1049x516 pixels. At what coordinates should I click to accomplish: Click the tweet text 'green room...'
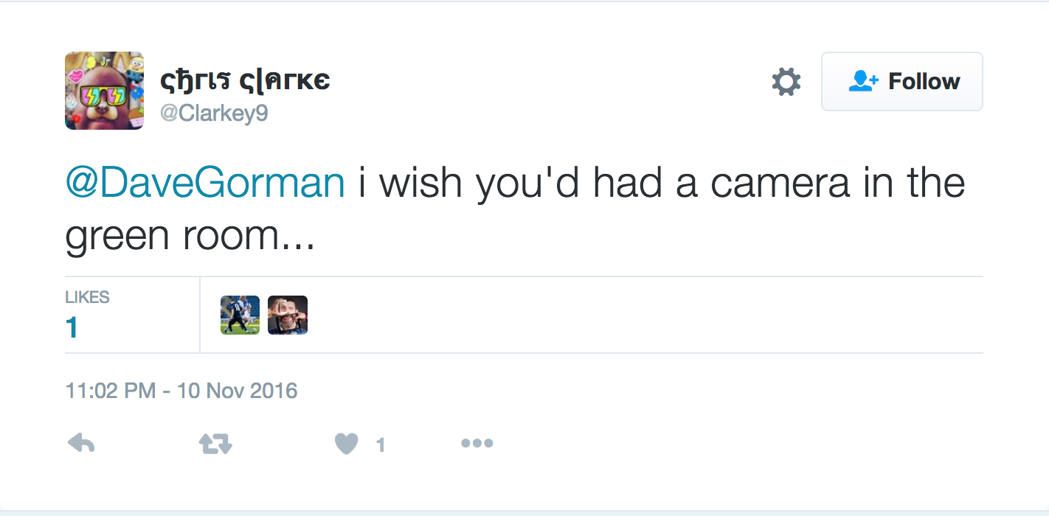point(190,237)
